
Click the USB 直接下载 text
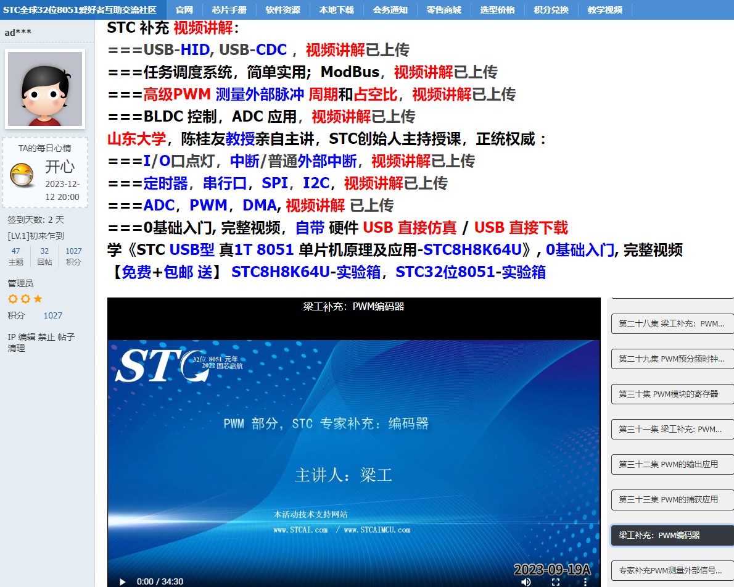pyautogui.click(x=521, y=228)
